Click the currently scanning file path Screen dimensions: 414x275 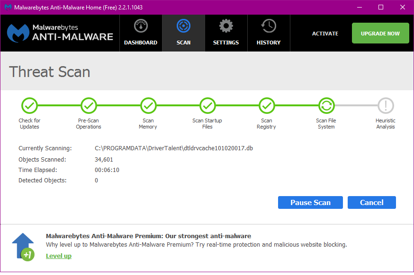[174, 148]
